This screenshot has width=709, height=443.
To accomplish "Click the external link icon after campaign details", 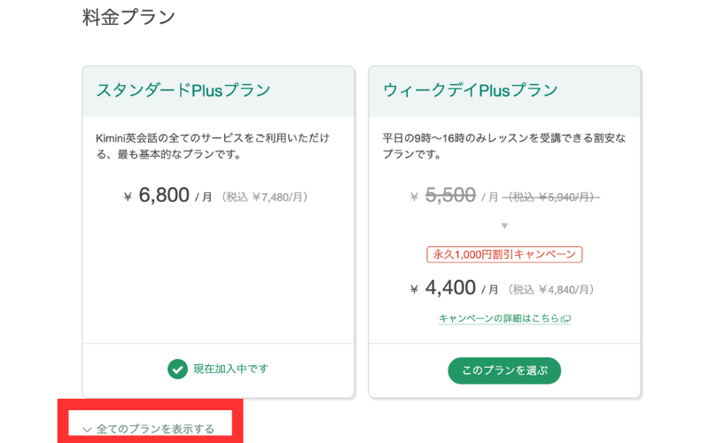I will point(565,319).
